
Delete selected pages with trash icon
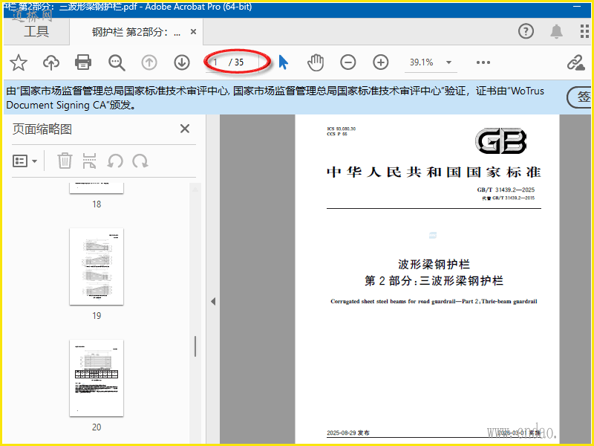coord(65,161)
